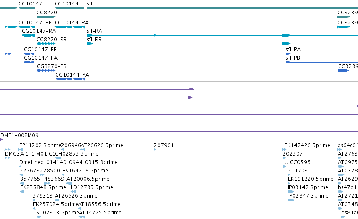This screenshot has width=358, height=219.
Task: Click the CG8270-PB coding sequence glyph
Action: click(x=46, y=71)
